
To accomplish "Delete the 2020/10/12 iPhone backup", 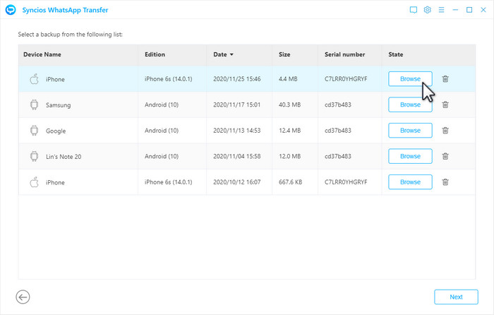I will pyautogui.click(x=445, y=182).
